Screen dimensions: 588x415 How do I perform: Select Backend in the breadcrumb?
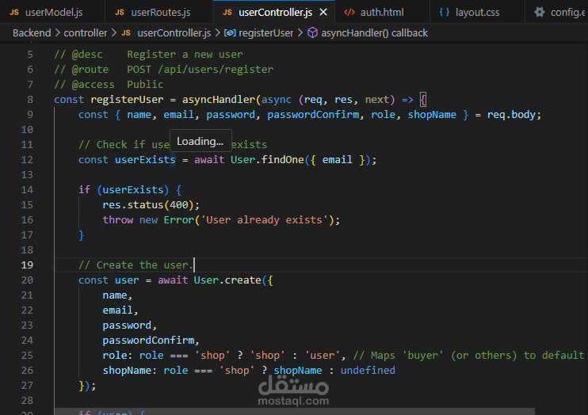pyautogui.click(x=32, y=33)
